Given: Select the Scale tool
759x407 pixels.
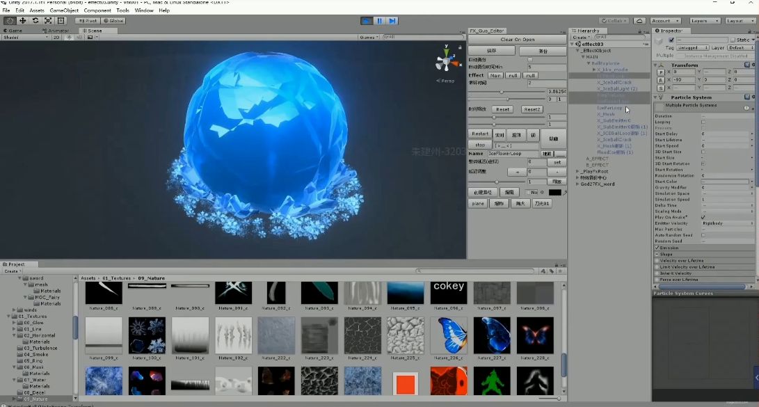Looking at the screenshot, I should pos(48,21).
